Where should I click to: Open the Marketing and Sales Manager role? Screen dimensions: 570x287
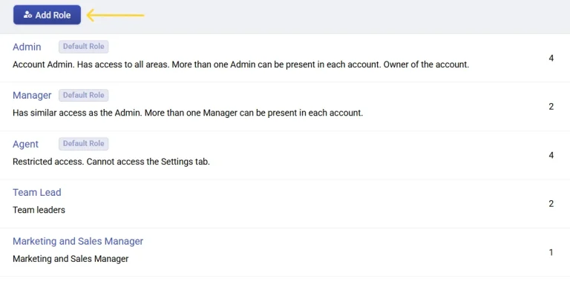(x=78, y=241)
